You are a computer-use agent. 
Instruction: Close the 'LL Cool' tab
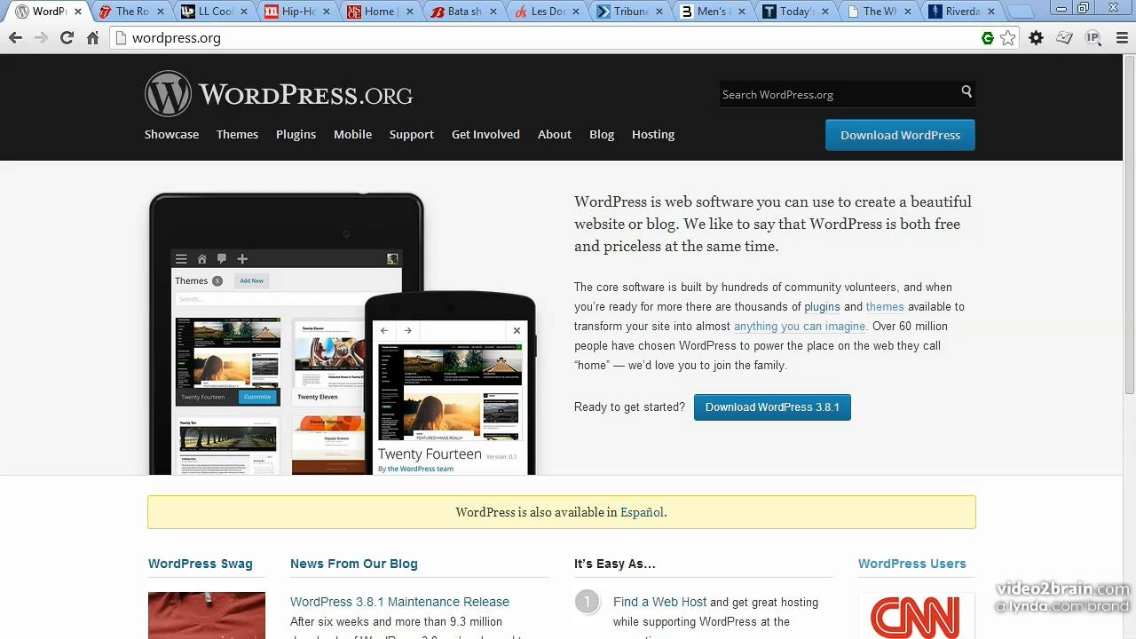click(x=245, y=12)
